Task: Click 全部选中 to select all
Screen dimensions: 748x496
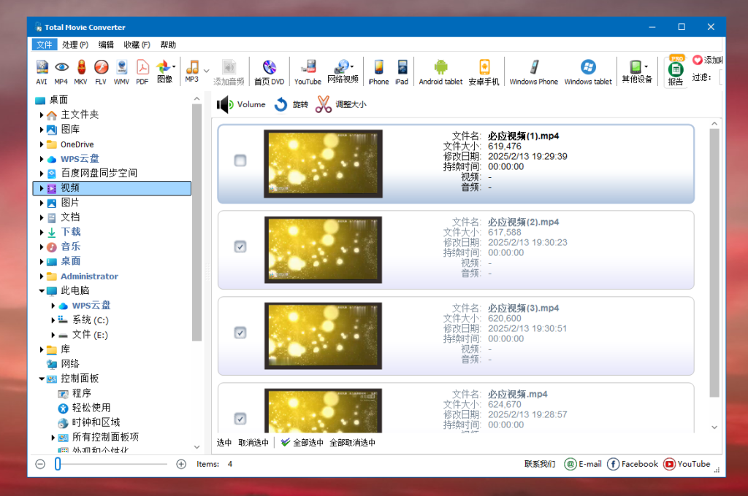Action: tap(301, 443)
